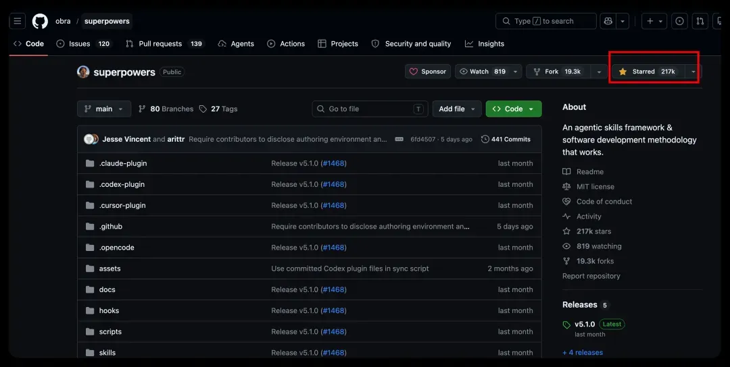
Task: Open commit hash 6fd4507
Action: point(422,140)
